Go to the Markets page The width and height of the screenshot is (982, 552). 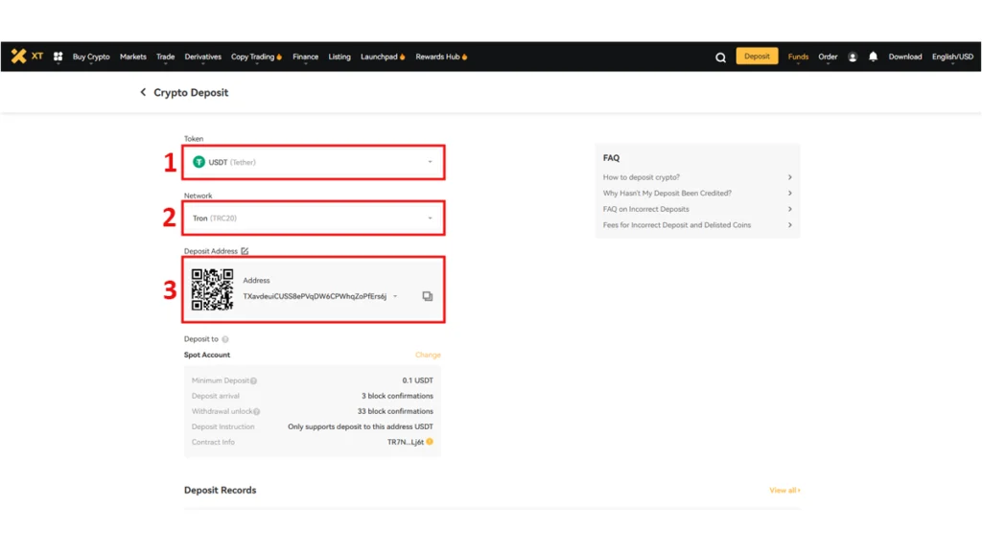pyautogui.click(x=132, y=57)
